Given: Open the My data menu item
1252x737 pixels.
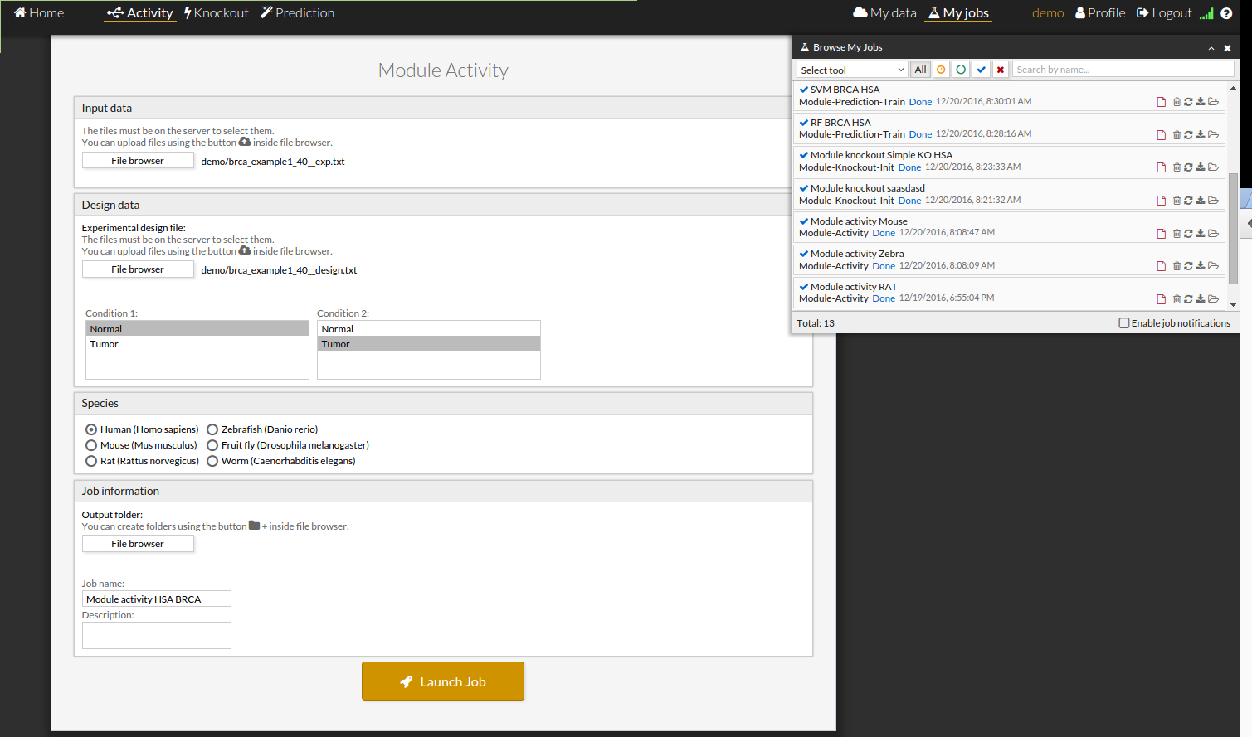Looking at the screenshot, I should click(884, 13).
